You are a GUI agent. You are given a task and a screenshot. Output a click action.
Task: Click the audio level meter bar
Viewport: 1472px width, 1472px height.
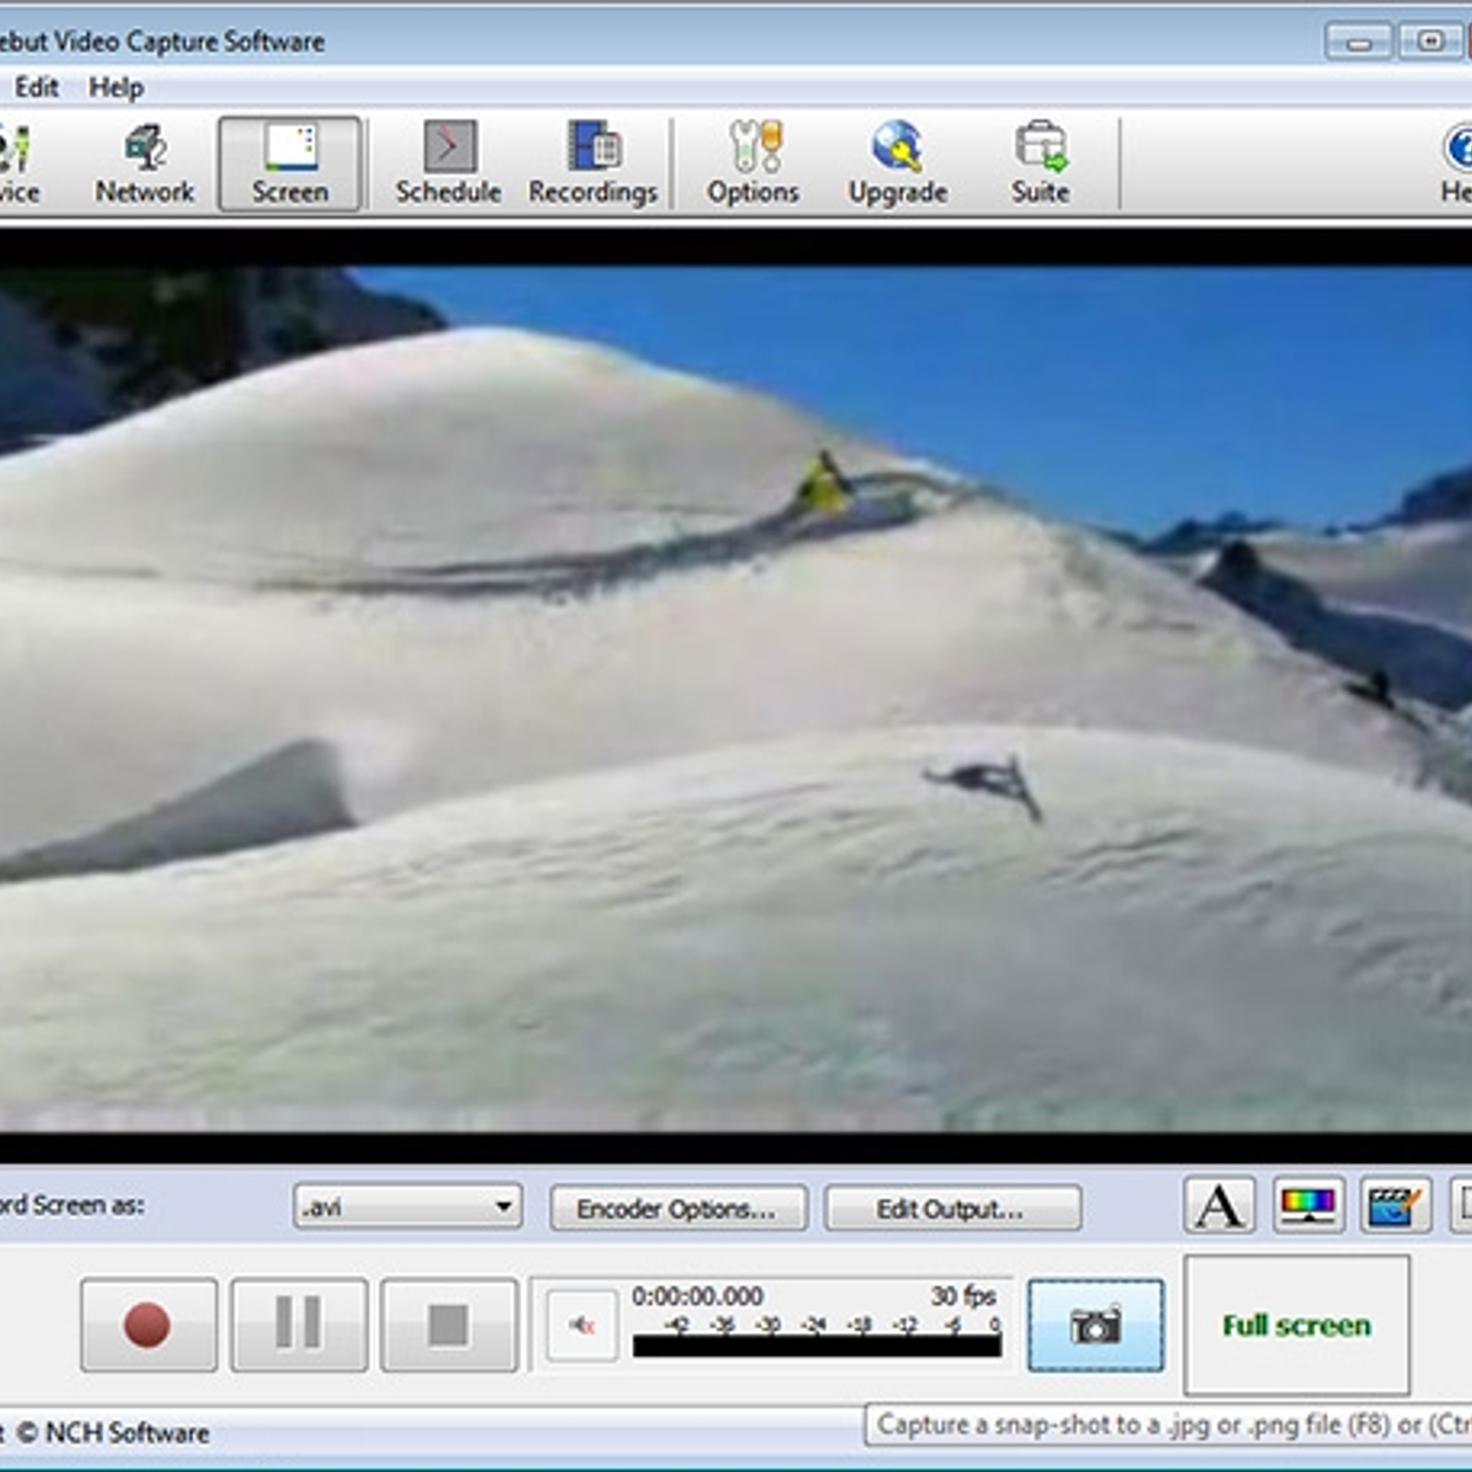[817, 1347]
